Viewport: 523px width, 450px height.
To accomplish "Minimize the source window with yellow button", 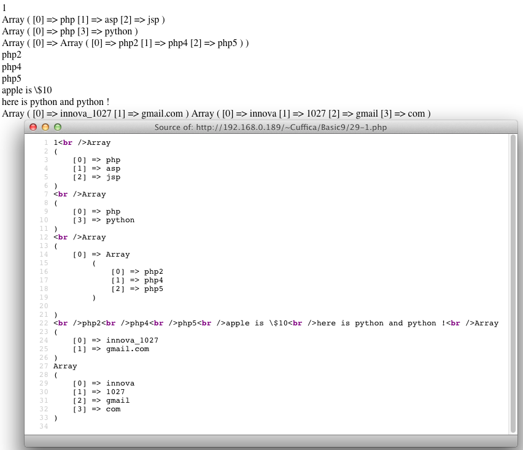I will (45, 127).
